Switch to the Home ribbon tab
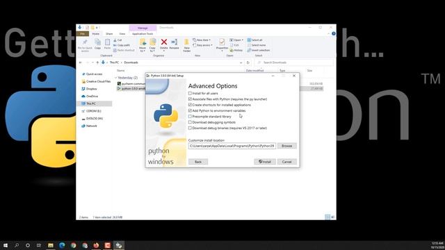The image size is (445, 250). pos(96,34)
